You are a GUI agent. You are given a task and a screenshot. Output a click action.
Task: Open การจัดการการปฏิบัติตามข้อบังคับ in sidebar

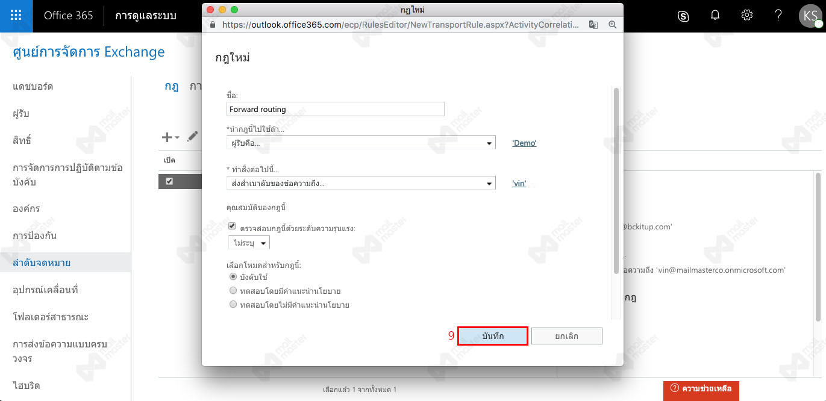pos(67,175)
